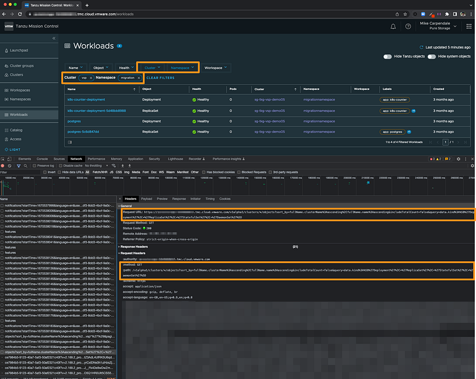The image size is (476, 379).
Task: Open the postgres Deployment link
Action: 74,121
